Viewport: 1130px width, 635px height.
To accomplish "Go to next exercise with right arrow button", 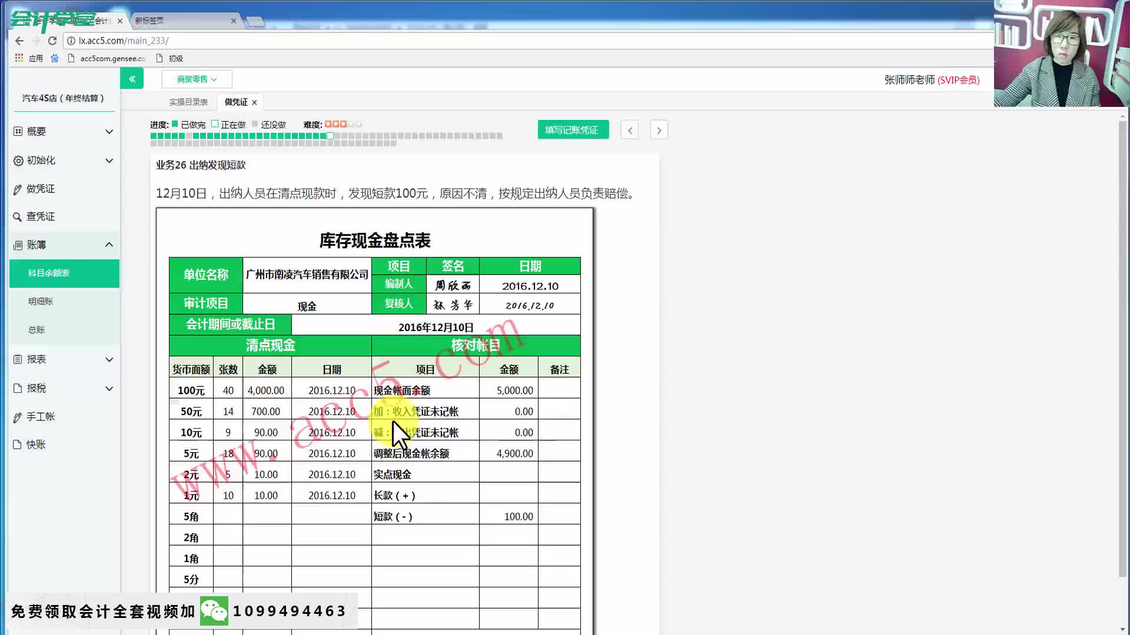I will point(659,129).
